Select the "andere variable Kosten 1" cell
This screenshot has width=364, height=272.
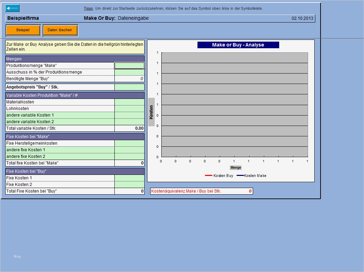click(x=129, y=115)
